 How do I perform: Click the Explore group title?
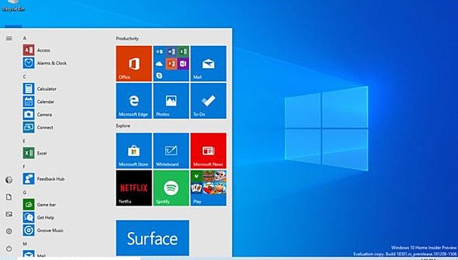click(x=123, y=125)
